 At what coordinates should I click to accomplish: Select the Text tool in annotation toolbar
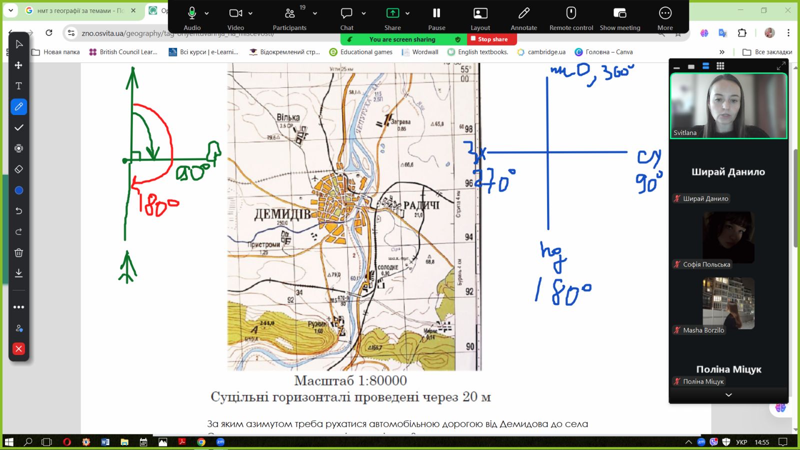[x=18, y=86]
